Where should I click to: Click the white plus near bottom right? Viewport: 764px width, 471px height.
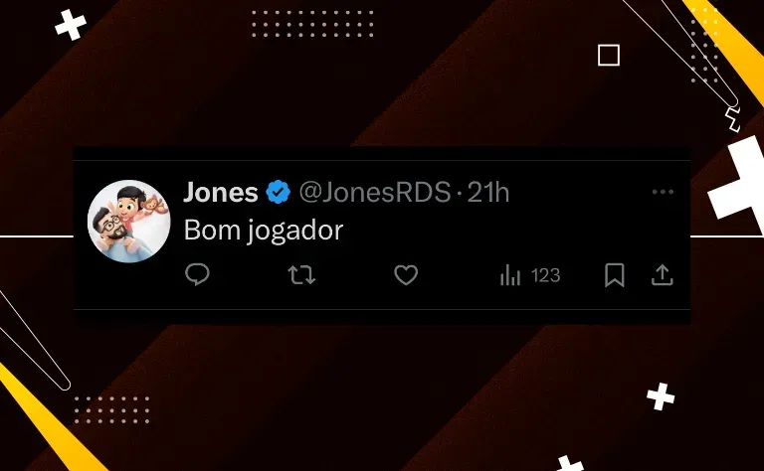pyautogui.click(x=661, y=396)
